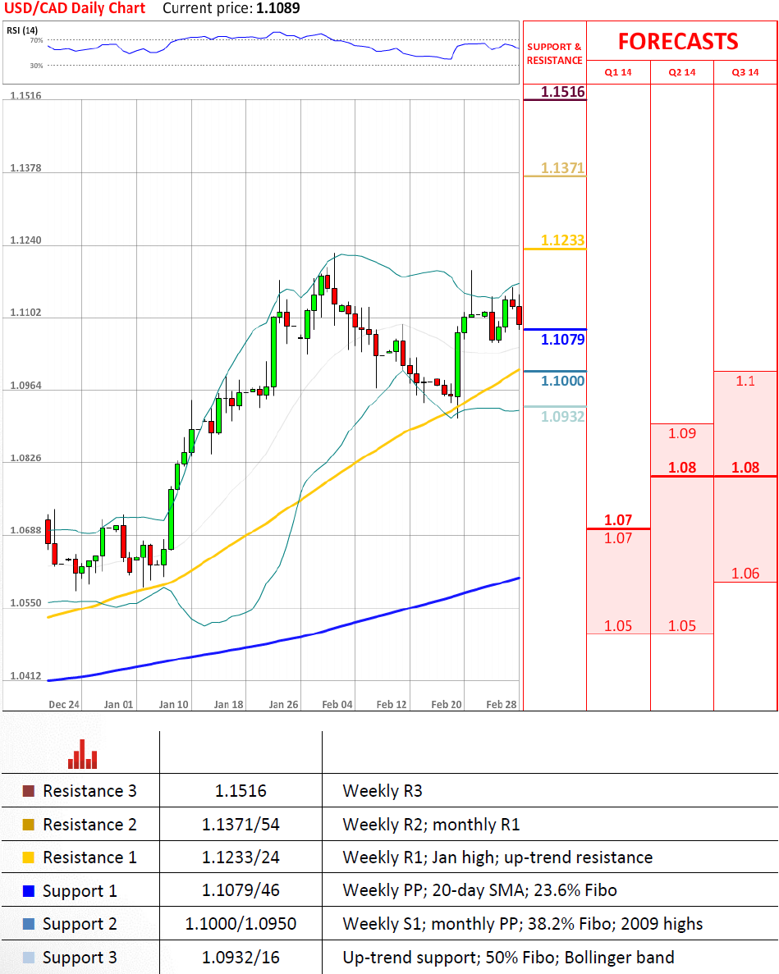Click table value 1.1233/24

(x=241, y=857)
